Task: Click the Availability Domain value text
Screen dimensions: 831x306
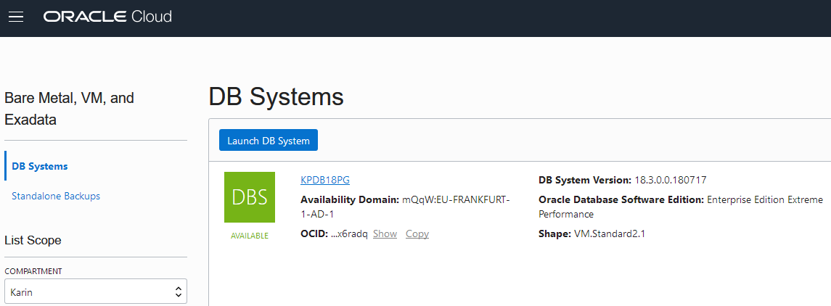Action: coord(456,199)
